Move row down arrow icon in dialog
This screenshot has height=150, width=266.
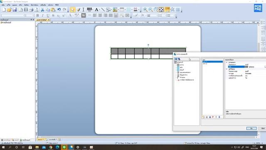(219, 117)
